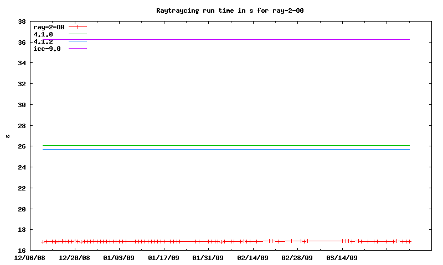The image size is (443, 265).
Task: Click the 30 tick label on y-axis
Action: (22, 105)
